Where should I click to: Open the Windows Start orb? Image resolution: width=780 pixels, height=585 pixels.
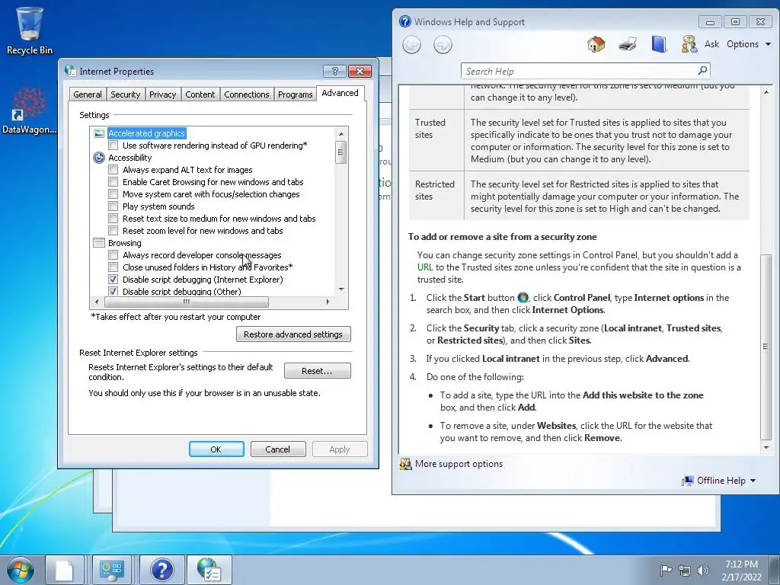[21, 570]
